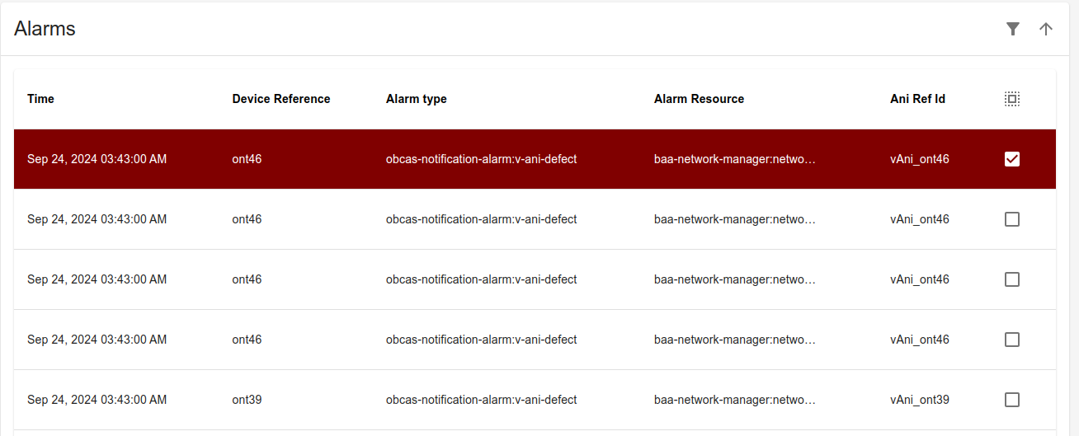Image resolution: width=1079 pixels, height=436 pixels.
Task: Click the Alarm type column header
Action: click(417, 99)
